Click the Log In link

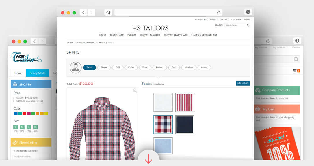tap(247, 20)
